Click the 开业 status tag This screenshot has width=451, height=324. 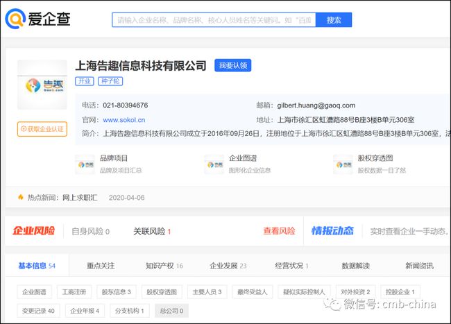[84, 81]
